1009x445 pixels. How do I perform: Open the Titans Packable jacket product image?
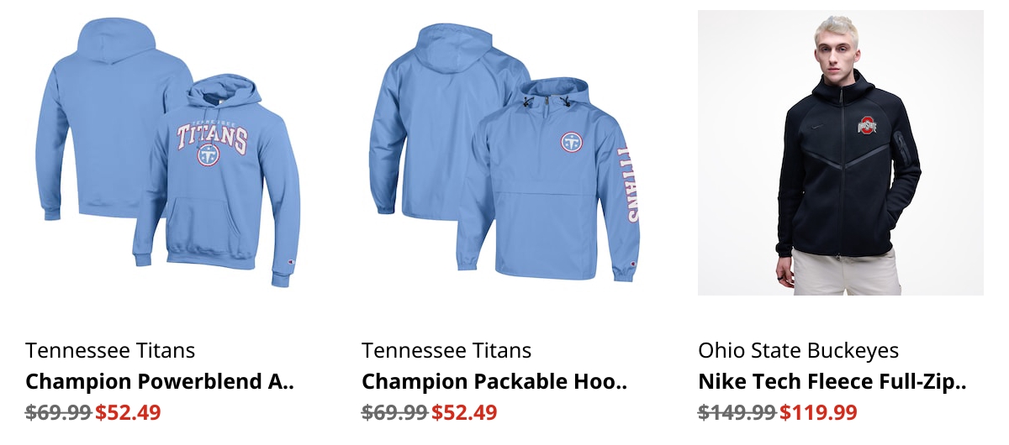(x=504, y=153)
